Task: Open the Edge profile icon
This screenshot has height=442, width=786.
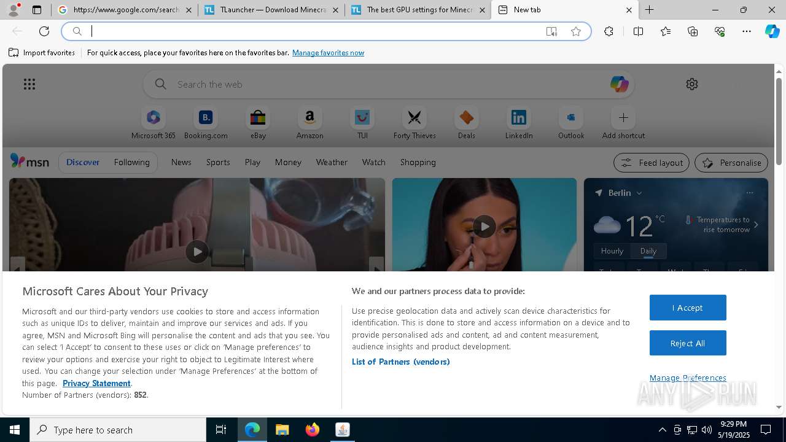Action: tap(13, 10)
